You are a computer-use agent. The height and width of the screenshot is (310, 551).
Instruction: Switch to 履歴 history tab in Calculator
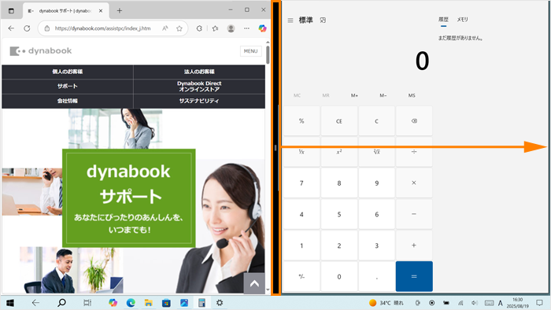pos(443,20)
